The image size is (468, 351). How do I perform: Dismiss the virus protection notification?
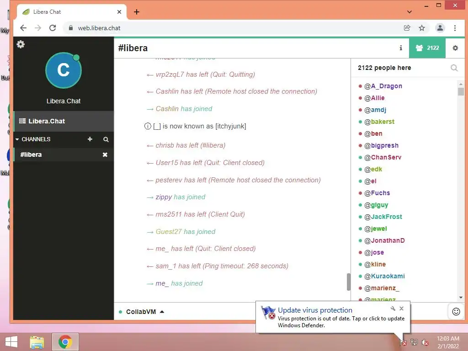coord(401,308)
